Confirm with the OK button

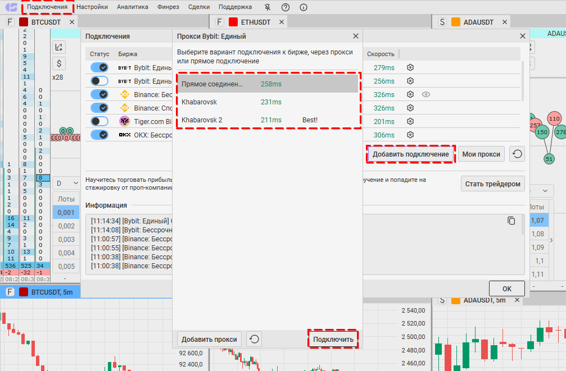(507, 288)
